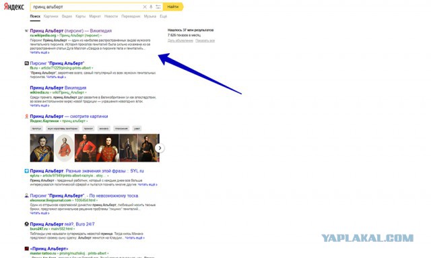This screenshot has height=258, width=431.
Task: Select the 'монако' image filter tag
Action: pyautogui.click(x=104, y=129)
